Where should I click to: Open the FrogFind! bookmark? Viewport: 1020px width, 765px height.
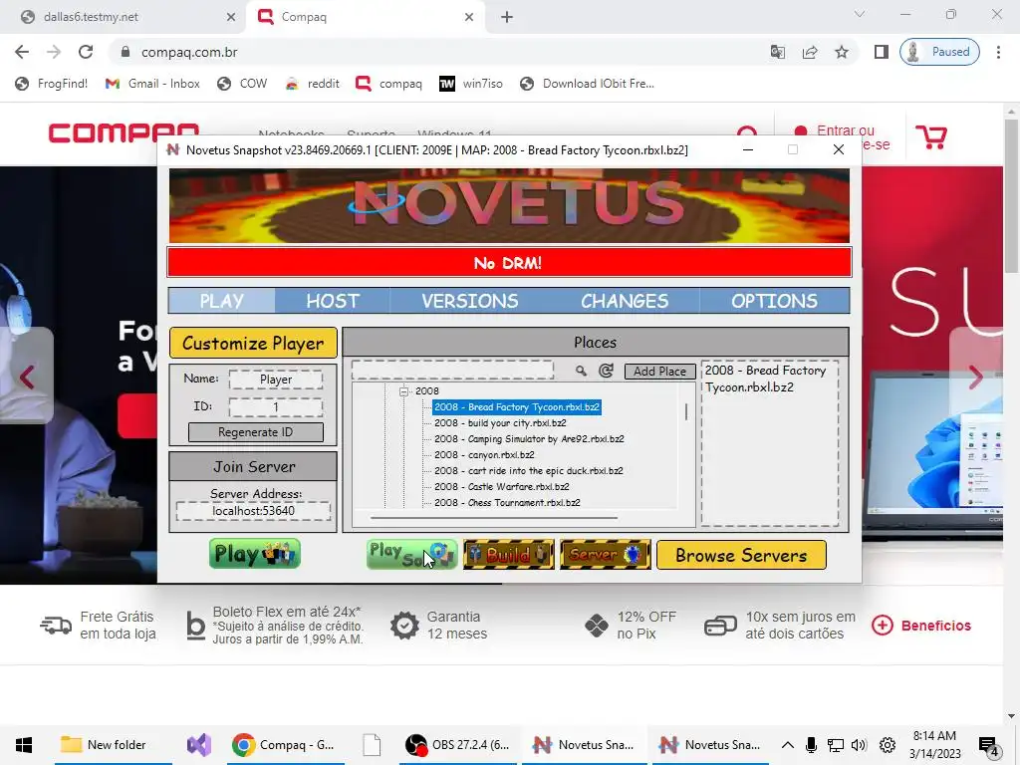coord(52,84)
